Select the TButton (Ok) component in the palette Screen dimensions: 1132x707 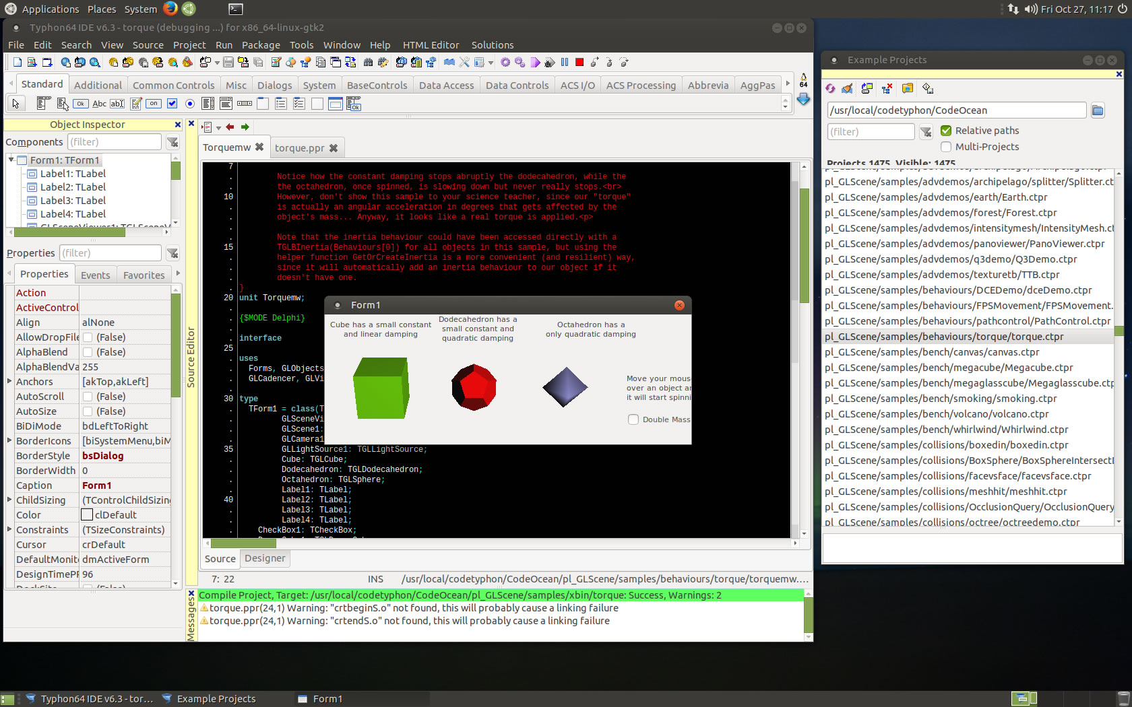(x=80, y=104)
